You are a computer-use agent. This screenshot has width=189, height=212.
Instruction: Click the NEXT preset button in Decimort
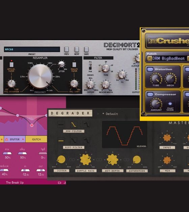click(77, 49)
